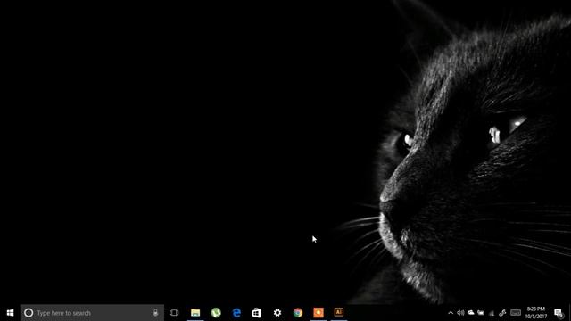
Task: Launch uTorrent from the taskbar
Action: [x=216, y=313]
